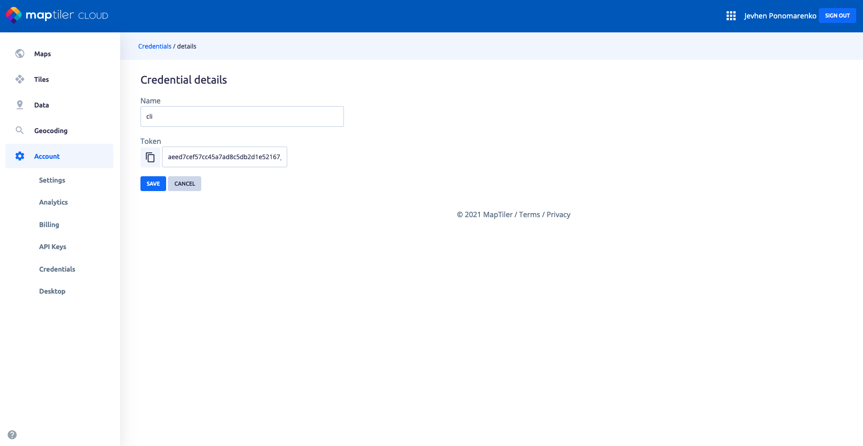The image size is (863, 446).
Task: Click the MapTiler Cloud logo
Action: tap(57, 15)
